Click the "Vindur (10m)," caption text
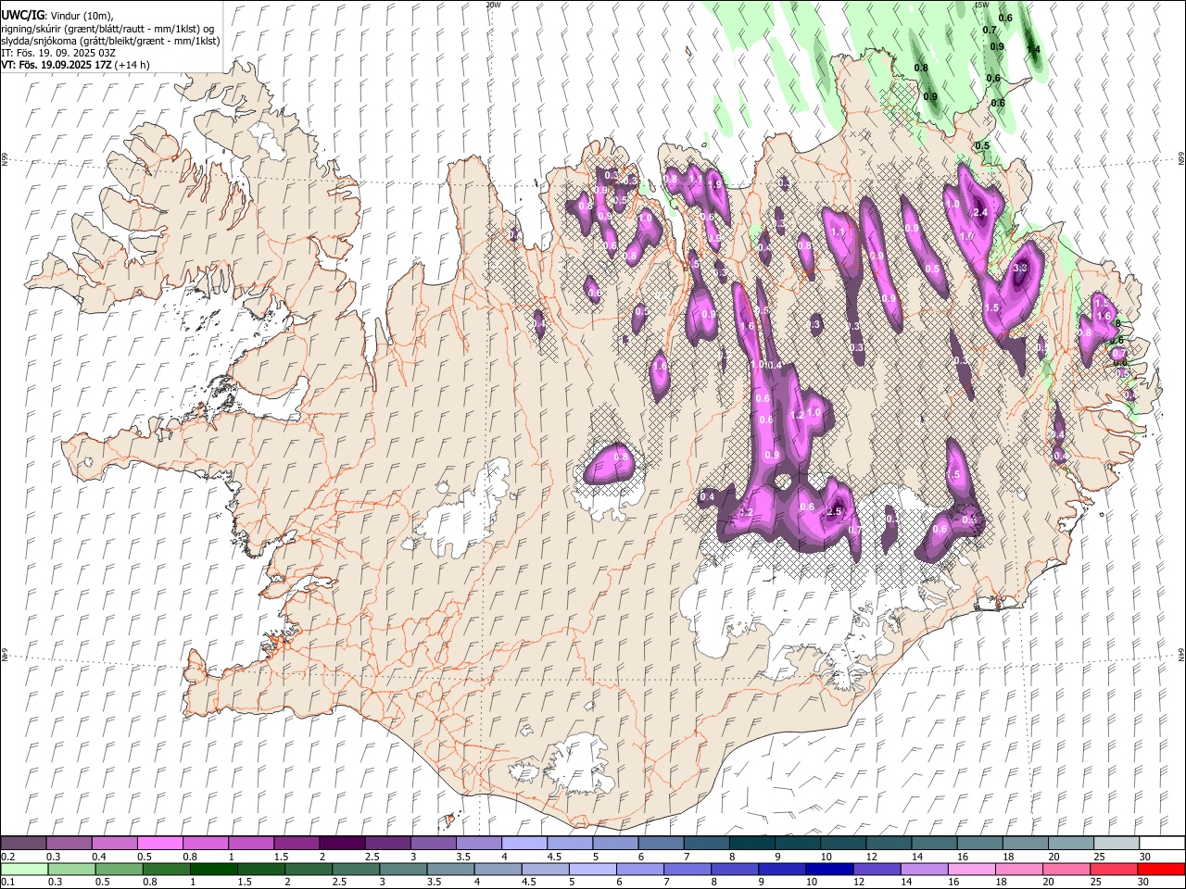This screenshot has width=1186, height=889. (81, 16)
